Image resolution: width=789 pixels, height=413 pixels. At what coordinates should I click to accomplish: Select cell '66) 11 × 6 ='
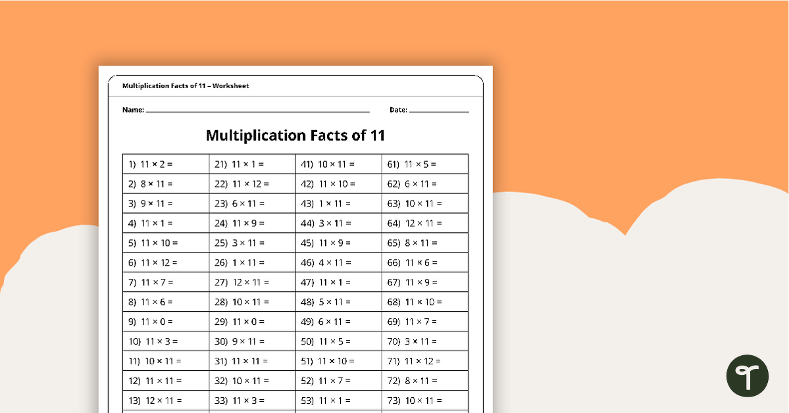pyautogui.click(x=425, y=262)
